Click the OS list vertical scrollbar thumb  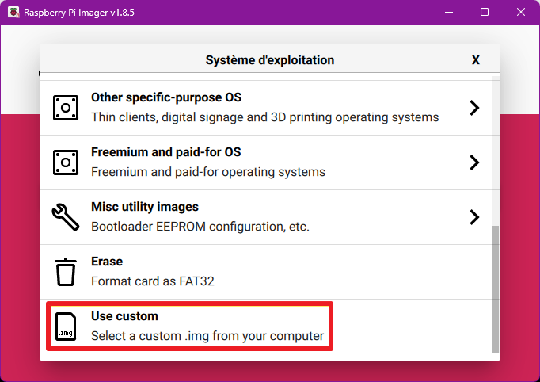click(495, 289)
